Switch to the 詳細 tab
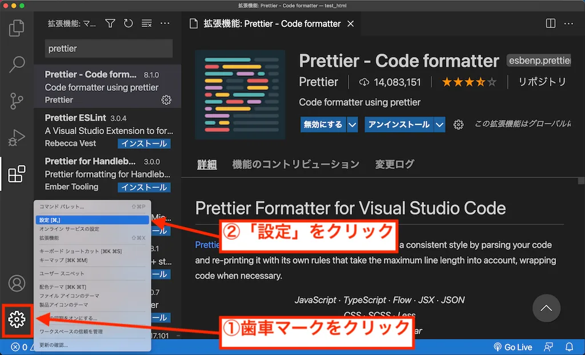This screenshot has width=585, height=355. pyautogui.click(x=207, y=164)
